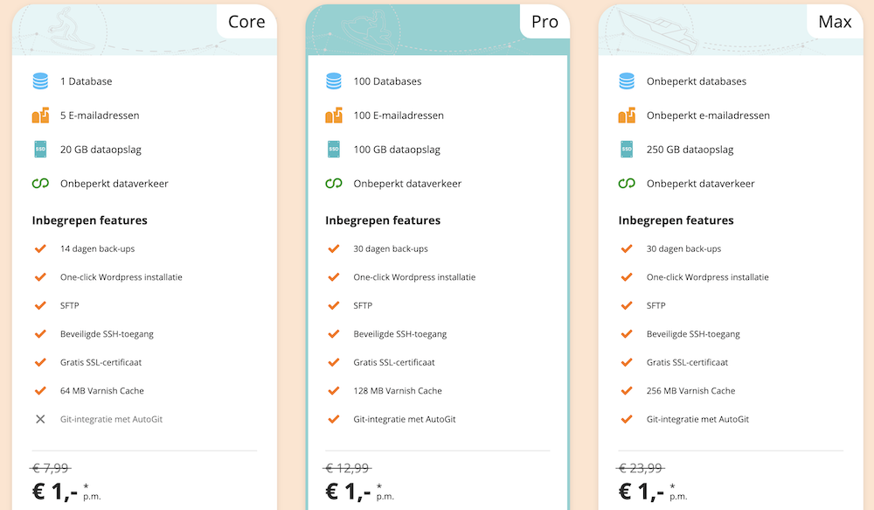Viewport: 874px width, 510px height.
Task: Select the Core plan title label
Action: 246,22
